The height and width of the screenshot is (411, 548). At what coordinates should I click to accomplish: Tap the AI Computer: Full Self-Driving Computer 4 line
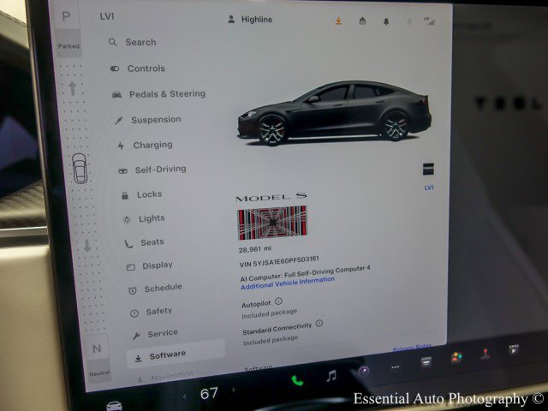tap(305, 273)
